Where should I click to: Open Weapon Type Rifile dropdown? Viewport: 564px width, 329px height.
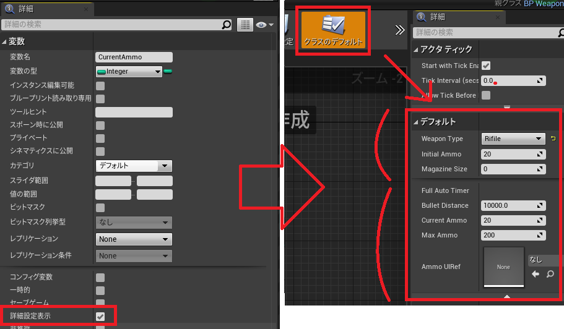513,139
